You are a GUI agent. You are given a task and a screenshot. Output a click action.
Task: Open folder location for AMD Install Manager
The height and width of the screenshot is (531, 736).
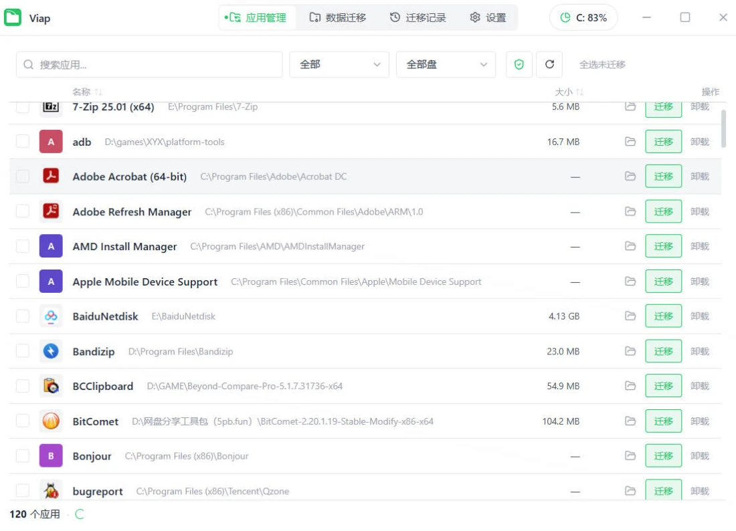(x=630, y=246)
